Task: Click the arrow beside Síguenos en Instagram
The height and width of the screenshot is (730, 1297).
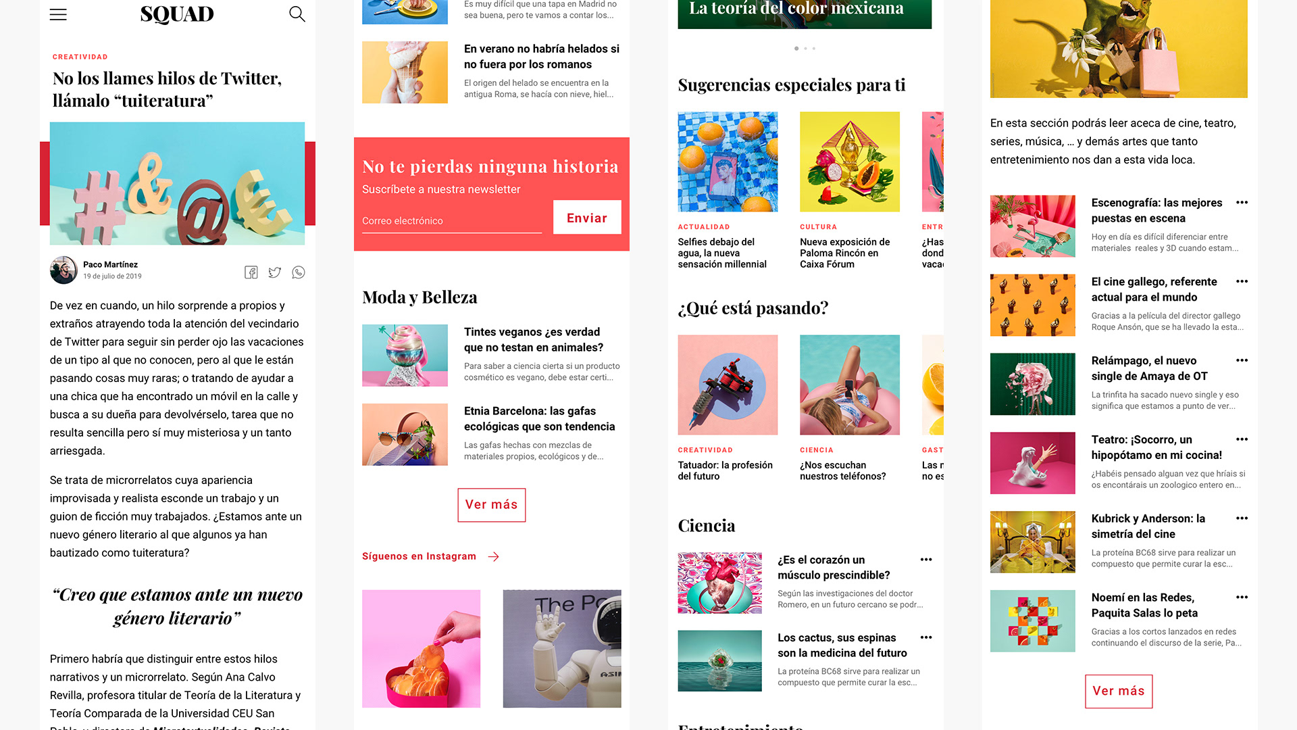Action: (494, 556)
